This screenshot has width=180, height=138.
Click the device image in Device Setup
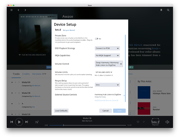(58, 30)
